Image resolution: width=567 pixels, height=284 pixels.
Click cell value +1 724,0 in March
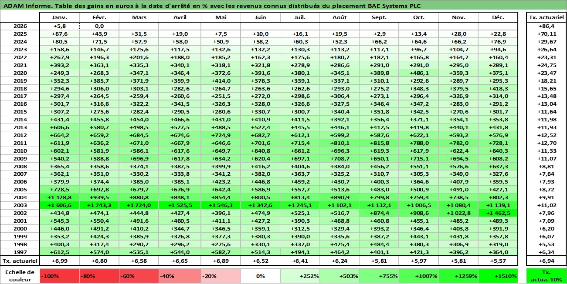pyautogui.click(x=139, y=205)
